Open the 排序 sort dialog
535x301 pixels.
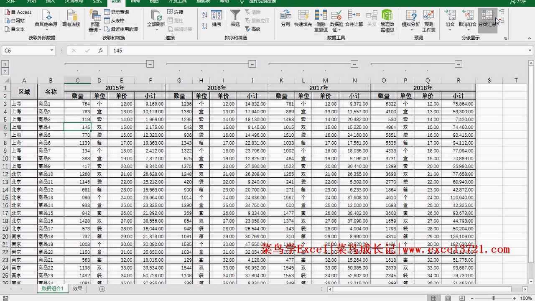point(216,19)
